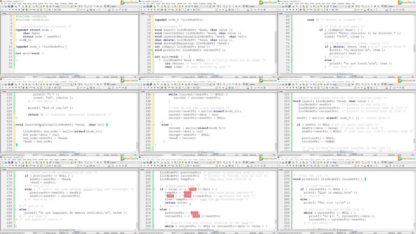416x234 pixels.
Task: Click green Run icon in top-right window
Action: (321, 6)
